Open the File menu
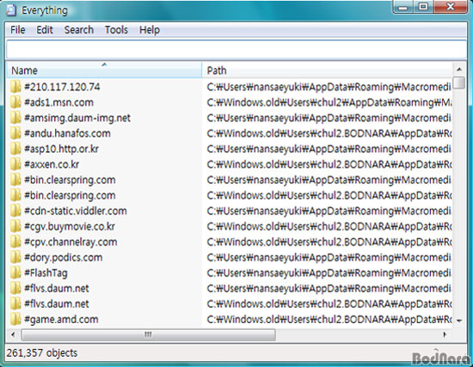Screen dimensions: 473x367 (18, 30)
